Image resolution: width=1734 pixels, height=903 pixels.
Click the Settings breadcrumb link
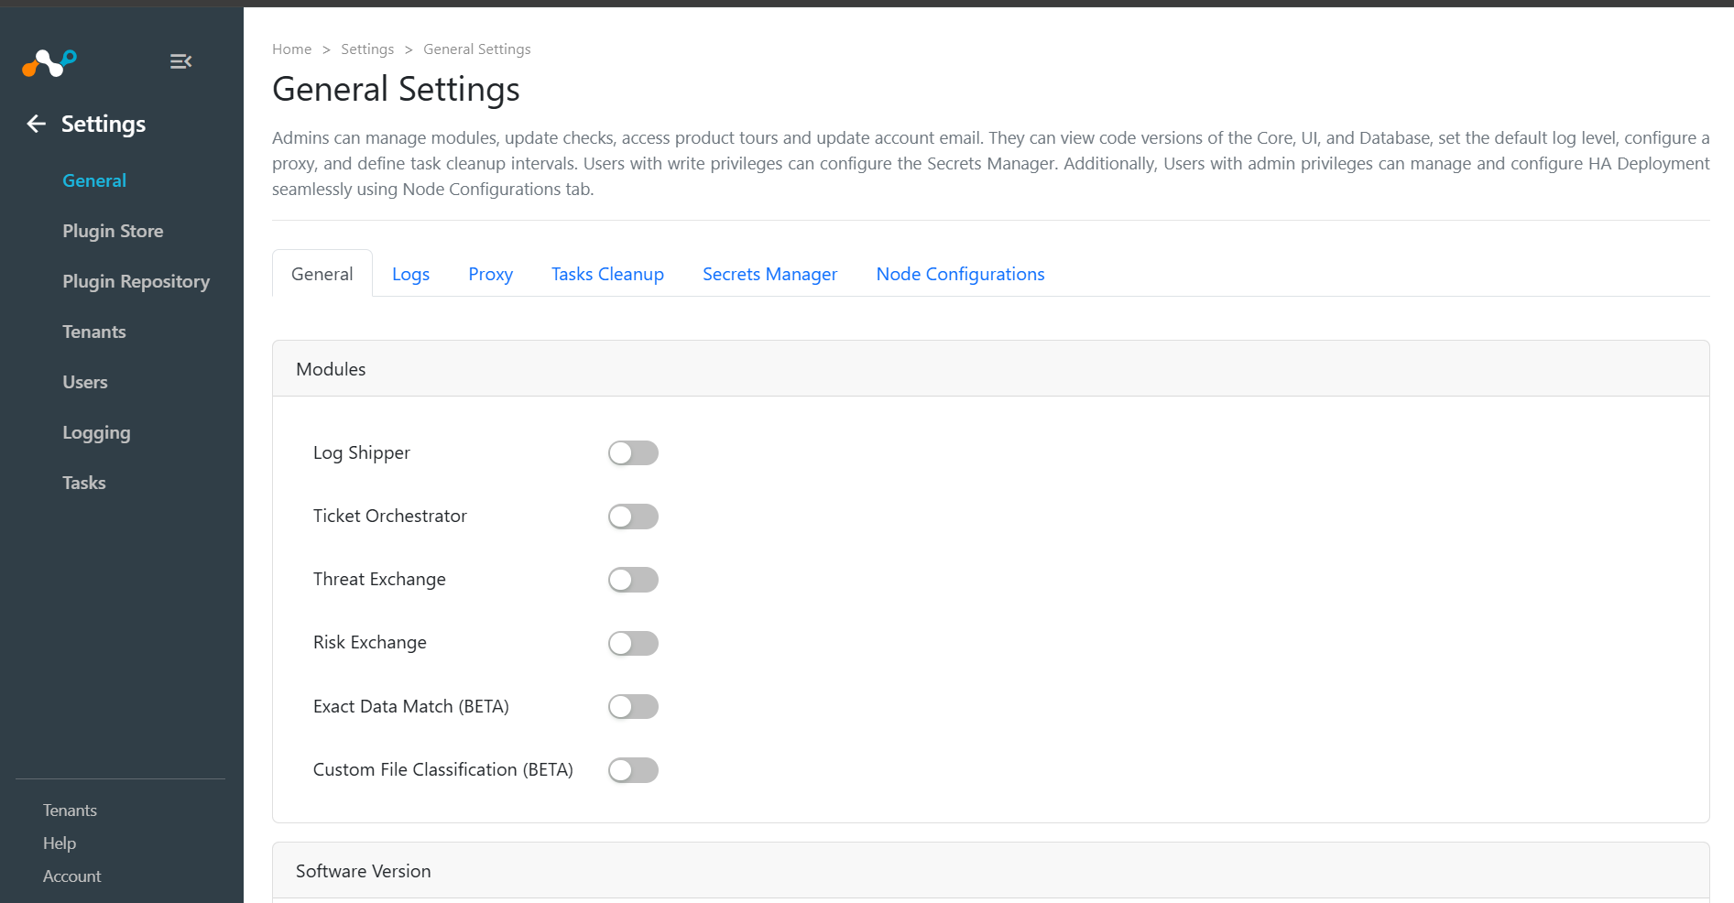[367, 49]
